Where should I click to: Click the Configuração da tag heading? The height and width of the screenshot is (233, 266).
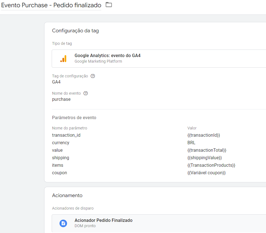click(x=75, y=31)
